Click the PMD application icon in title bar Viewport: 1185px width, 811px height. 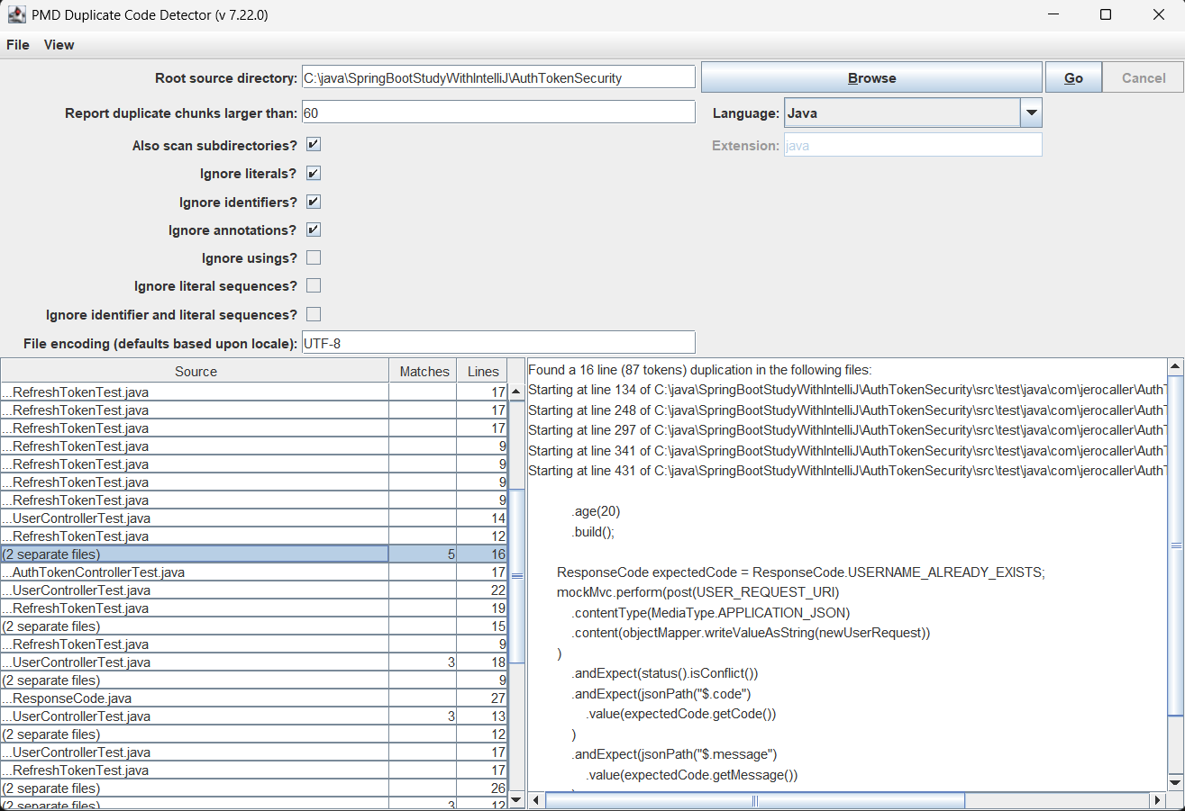[16, 14]
